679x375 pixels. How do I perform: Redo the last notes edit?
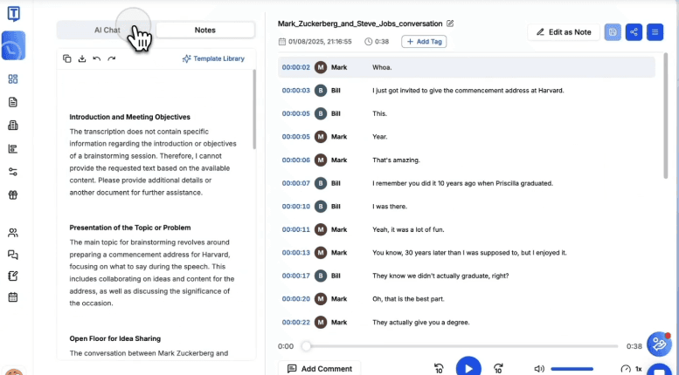[111, 58]
